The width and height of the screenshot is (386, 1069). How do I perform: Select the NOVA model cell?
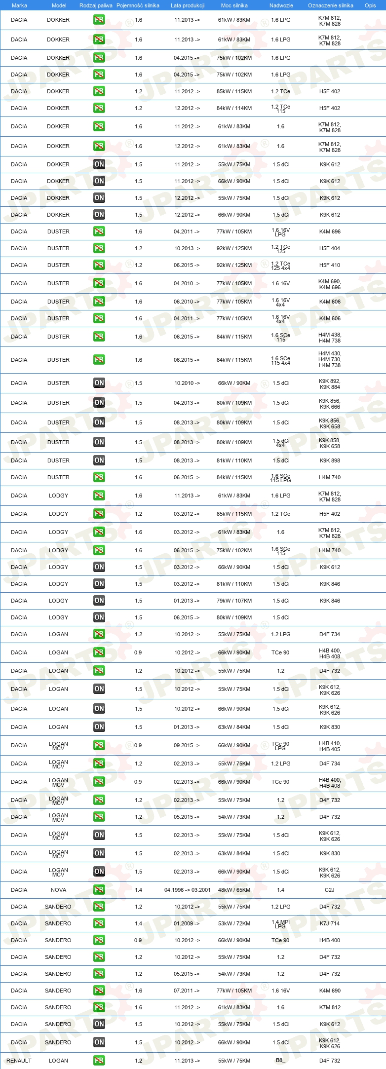(x=58, y=890)
